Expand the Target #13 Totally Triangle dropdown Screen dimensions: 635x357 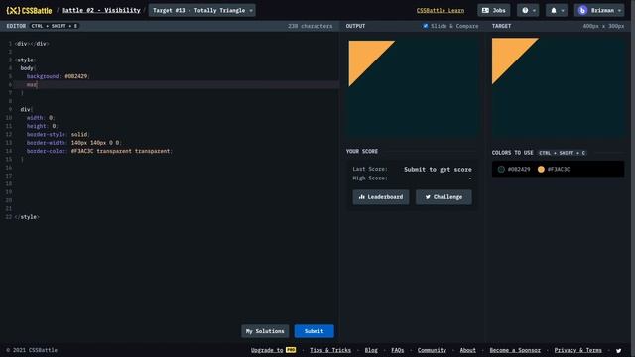point(201,10)
